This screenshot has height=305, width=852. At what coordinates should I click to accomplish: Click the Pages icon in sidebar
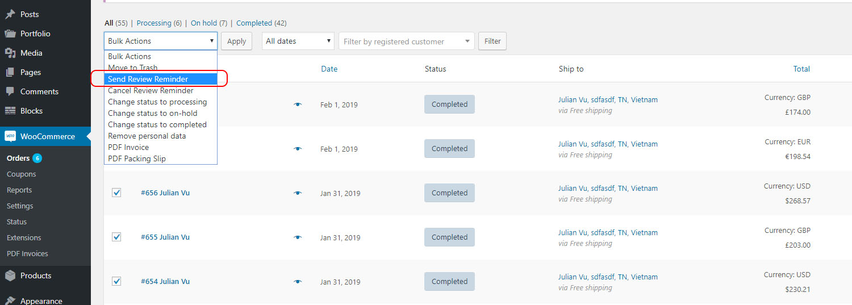click(10, 72)
